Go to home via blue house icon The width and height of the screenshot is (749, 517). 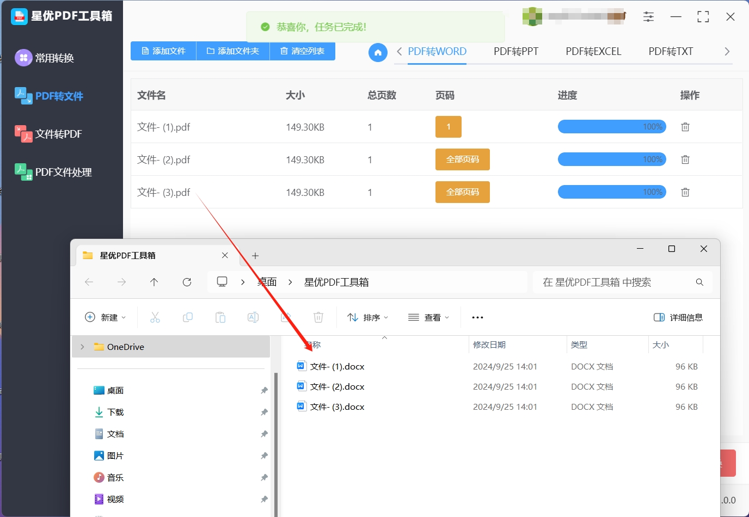(378, 53)
